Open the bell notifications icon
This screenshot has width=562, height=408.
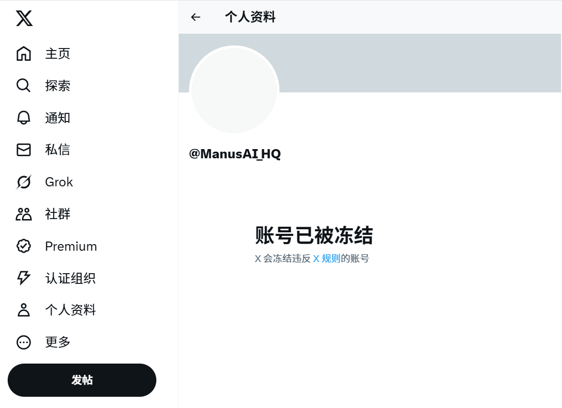[x=24, y=117]
